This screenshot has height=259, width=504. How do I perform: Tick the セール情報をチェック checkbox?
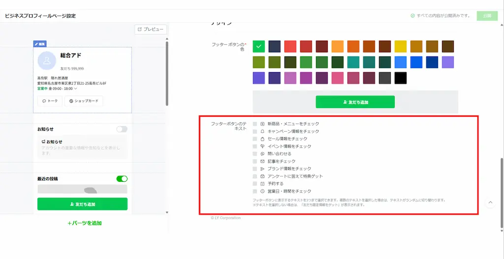[255, 139]
